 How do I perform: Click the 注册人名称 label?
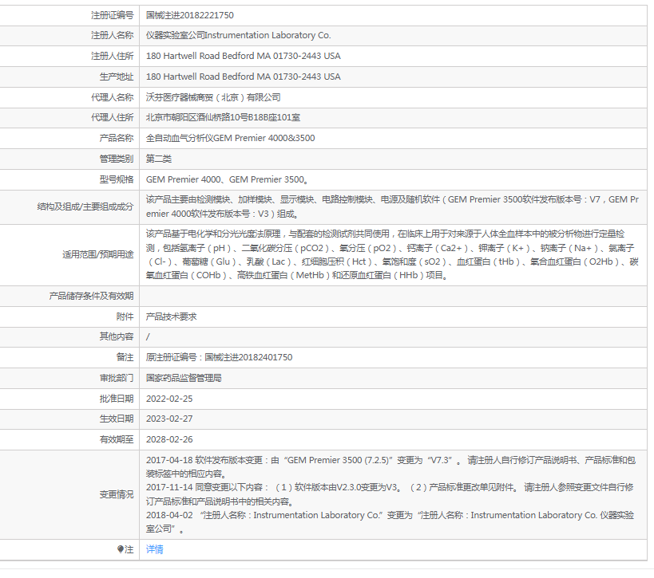[x=113, y=35]
